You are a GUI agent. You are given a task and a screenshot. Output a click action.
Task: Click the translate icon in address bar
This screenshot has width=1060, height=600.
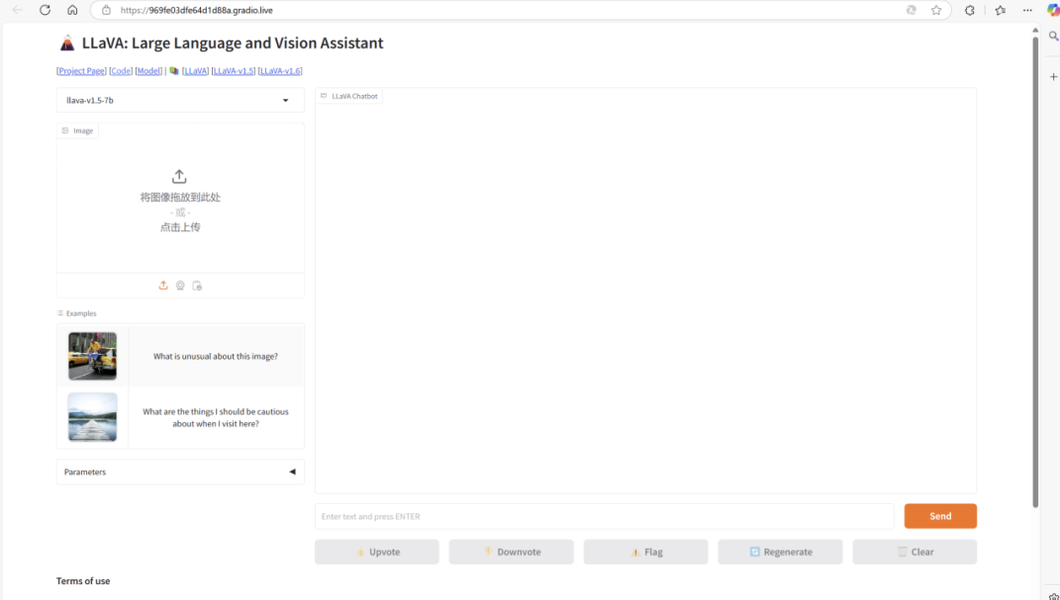click(x=912, y=10)
